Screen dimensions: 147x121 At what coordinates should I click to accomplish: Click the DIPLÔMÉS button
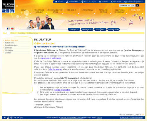tap(100, 29)
